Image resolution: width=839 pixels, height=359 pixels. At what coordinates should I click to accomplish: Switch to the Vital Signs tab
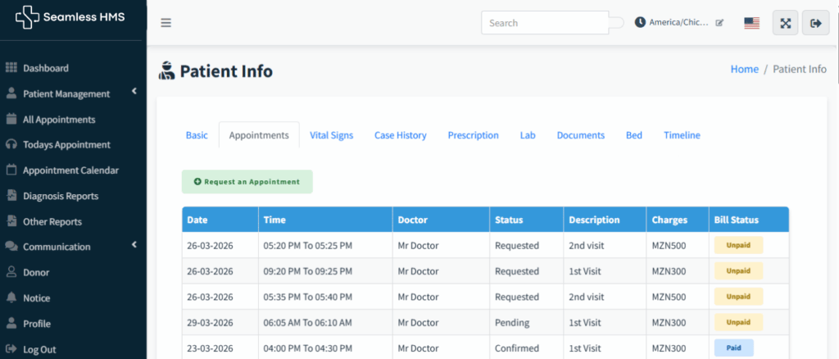coord(331,135)
